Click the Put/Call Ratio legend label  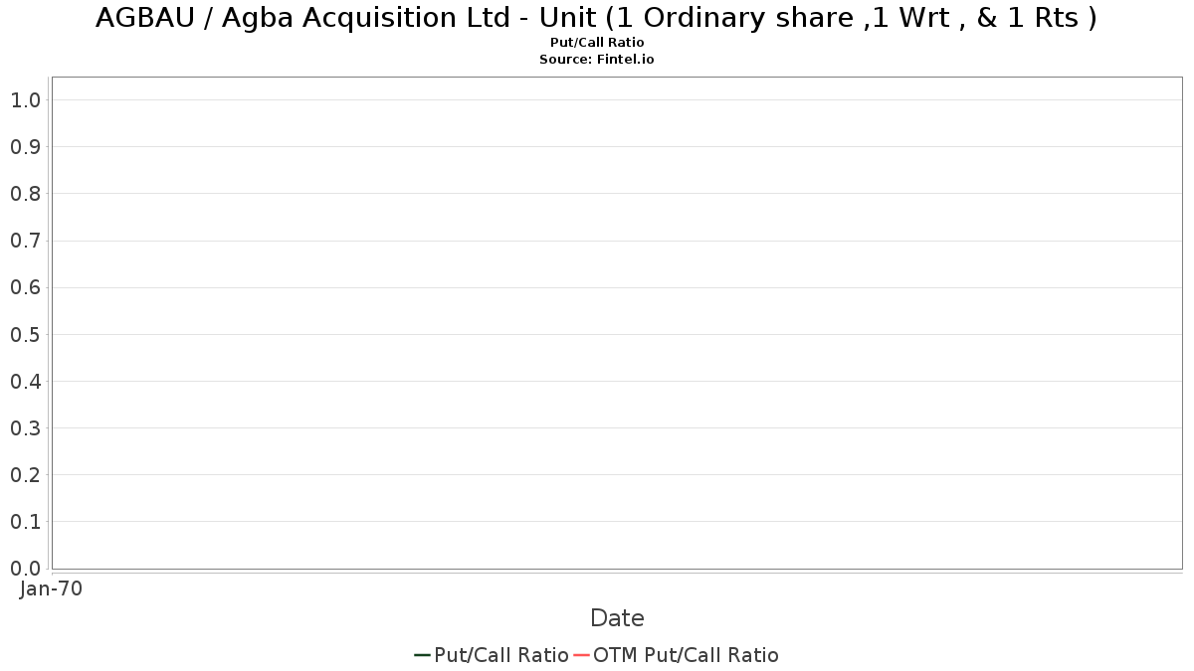click(x=501, y=654)
